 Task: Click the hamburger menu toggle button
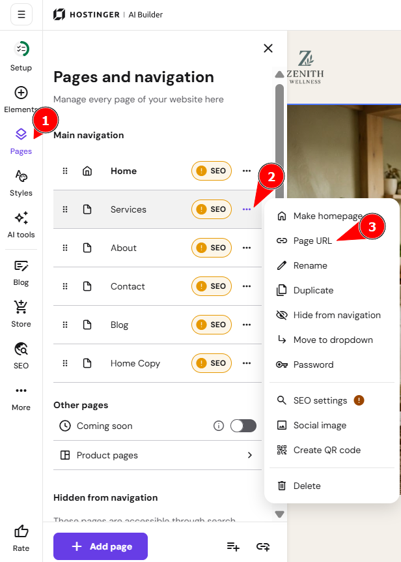21,14
